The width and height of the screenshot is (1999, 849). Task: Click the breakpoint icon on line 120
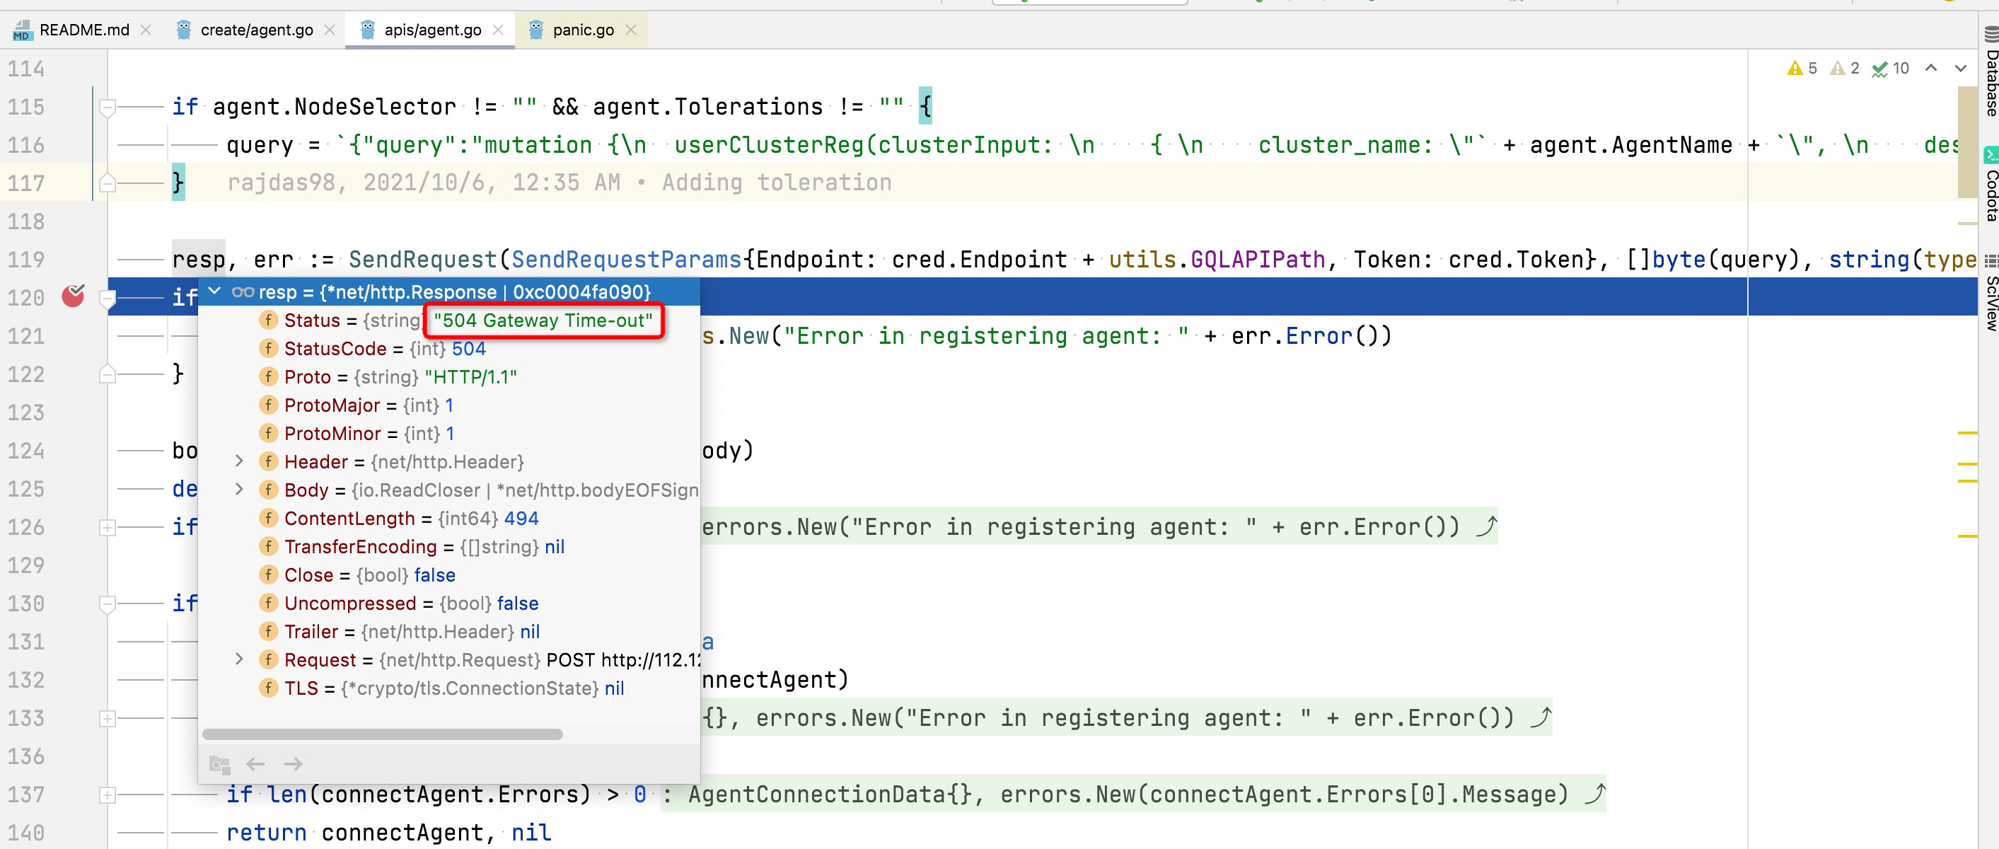[73, 296]
